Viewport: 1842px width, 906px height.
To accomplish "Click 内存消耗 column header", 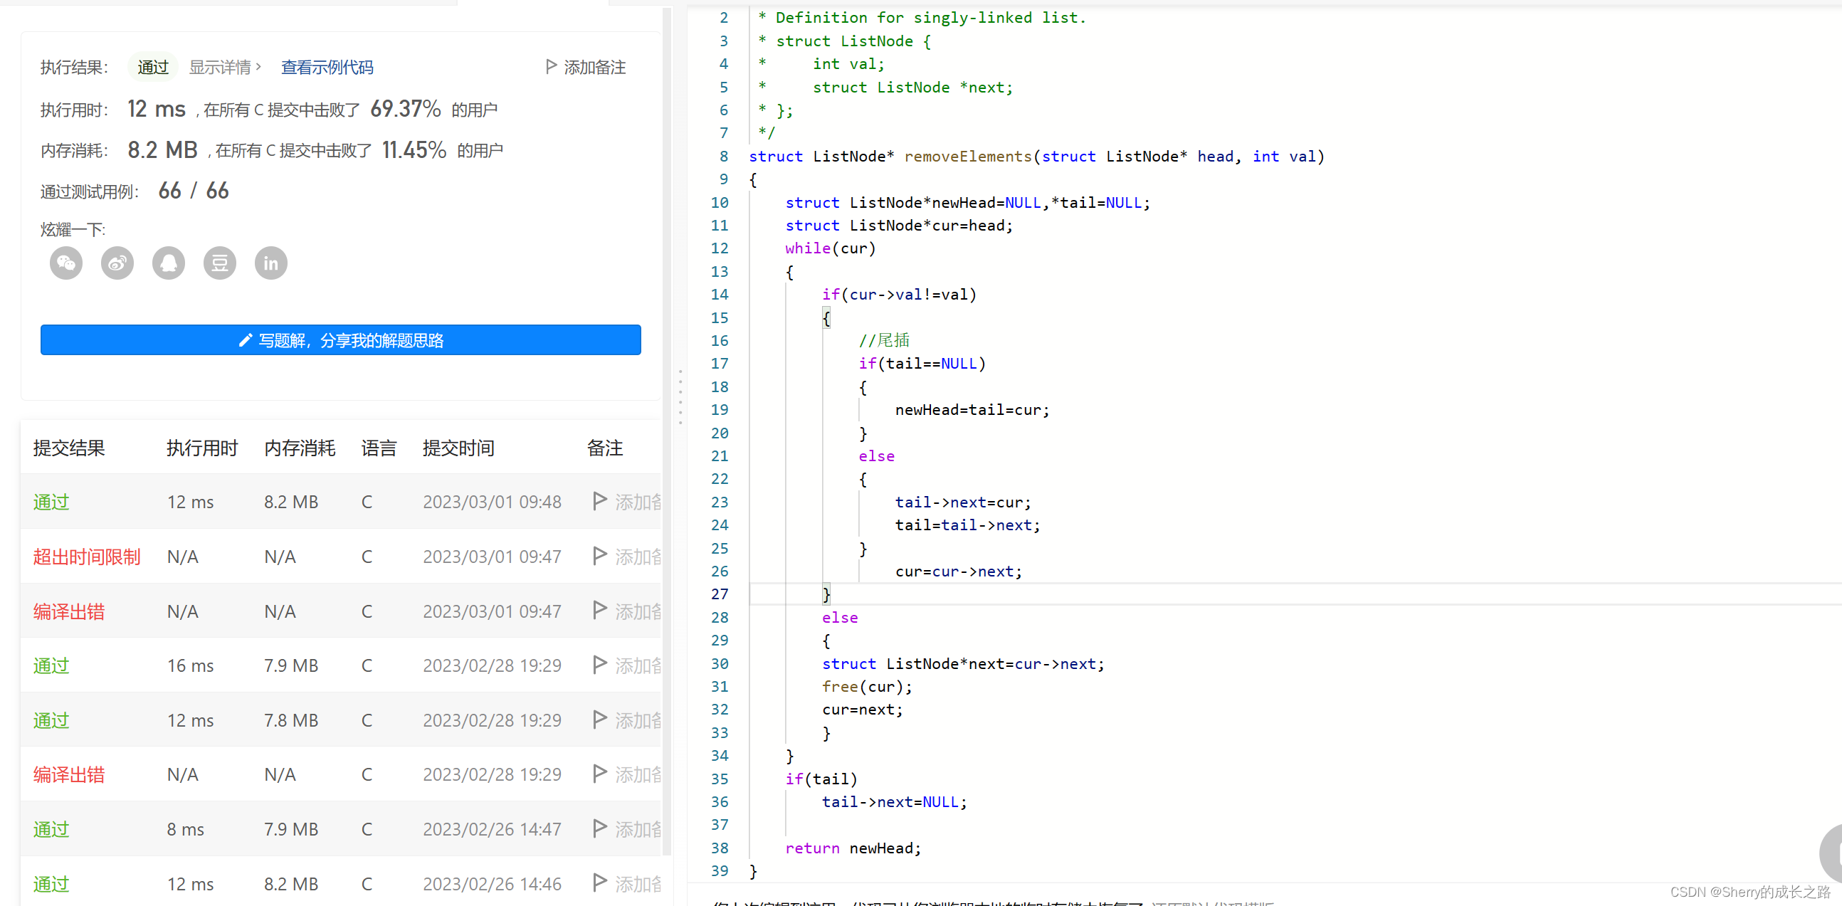I will coord(300,448).
